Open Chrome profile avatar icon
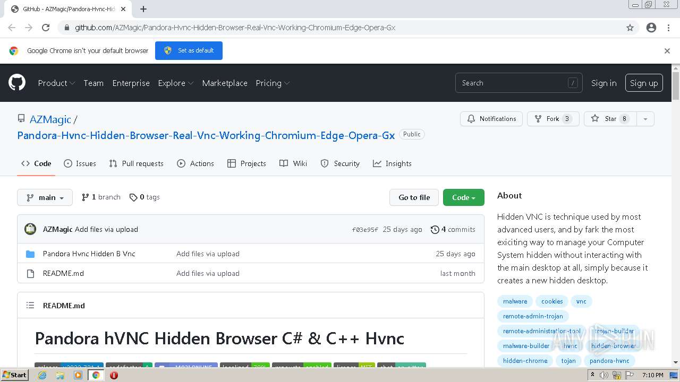 tap(651, 28)
